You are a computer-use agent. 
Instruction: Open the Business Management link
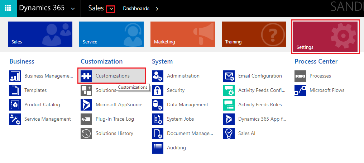point(49,76)
